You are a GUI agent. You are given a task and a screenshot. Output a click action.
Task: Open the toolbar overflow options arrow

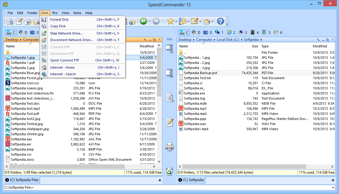[227, 24]
